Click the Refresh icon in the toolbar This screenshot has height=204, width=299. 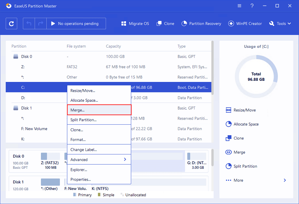(x=11, y=23)
